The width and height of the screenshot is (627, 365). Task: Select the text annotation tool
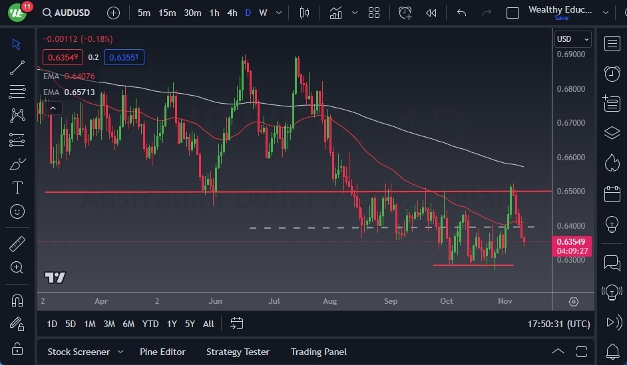(17, 187)
